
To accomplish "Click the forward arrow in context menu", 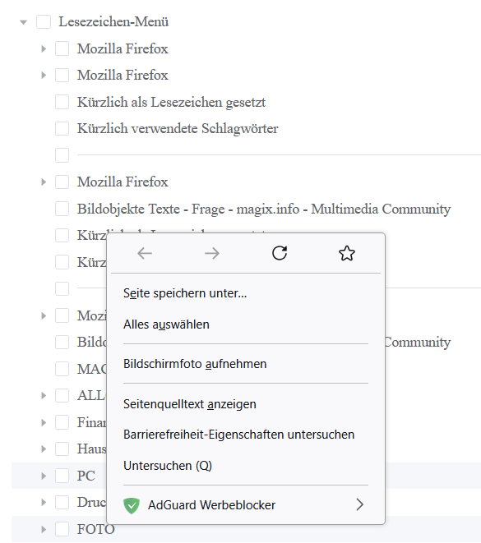I will pos(212,254).
